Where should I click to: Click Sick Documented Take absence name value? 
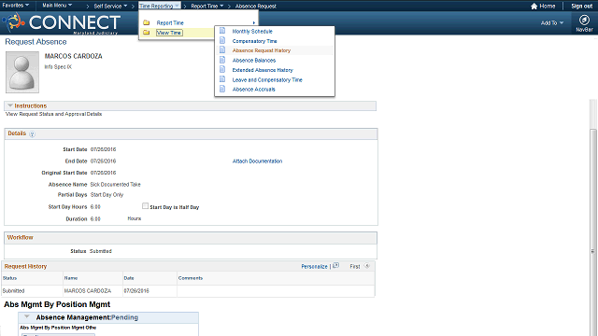[115, 185]
